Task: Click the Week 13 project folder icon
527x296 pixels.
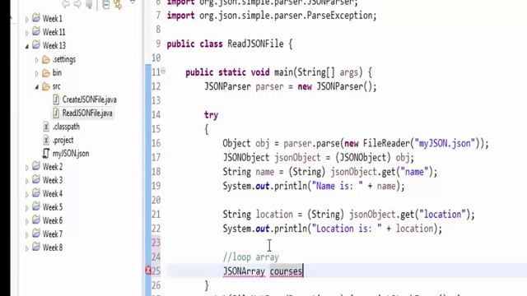Action: click(36, 44)
